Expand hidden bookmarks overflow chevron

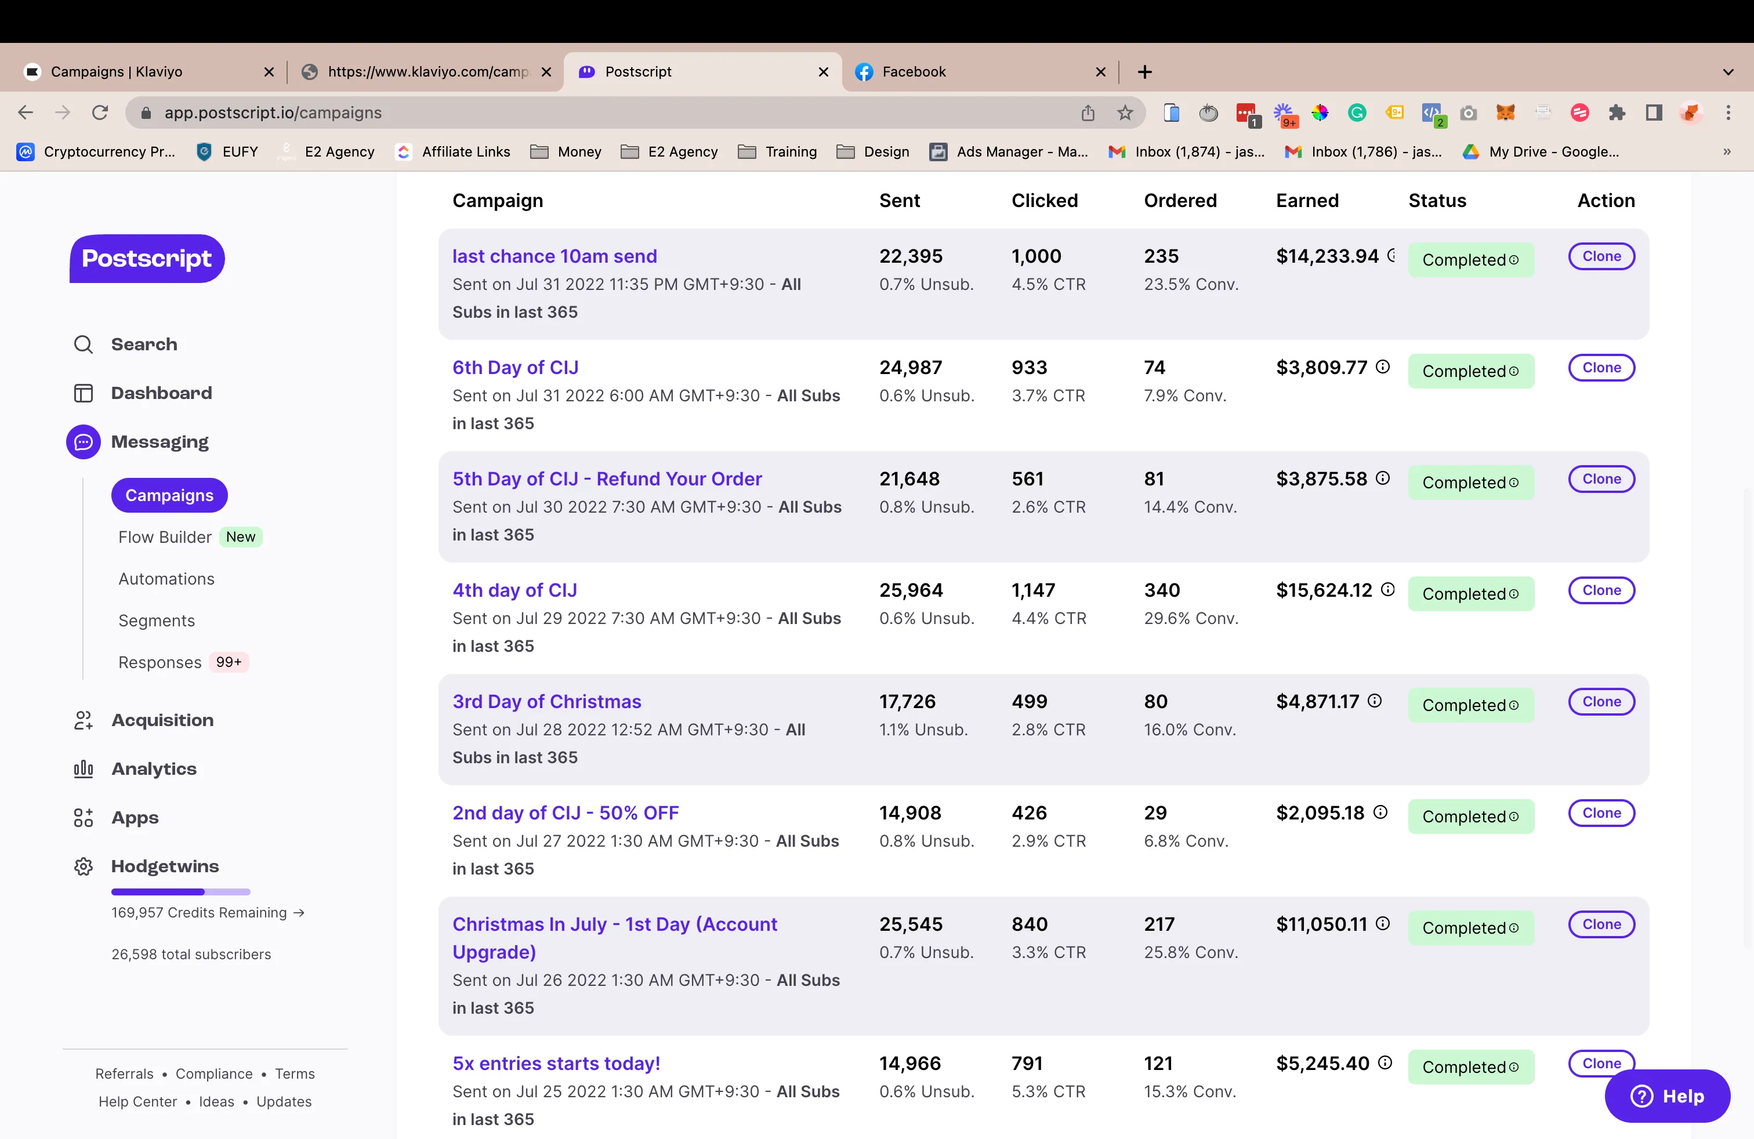pyautogui.click(x=1727, y=152)
